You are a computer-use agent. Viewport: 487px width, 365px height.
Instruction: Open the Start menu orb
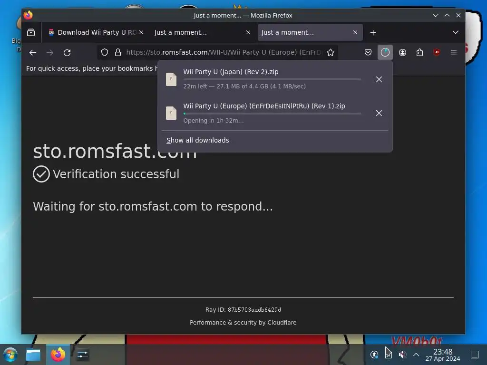click(10, 355)
